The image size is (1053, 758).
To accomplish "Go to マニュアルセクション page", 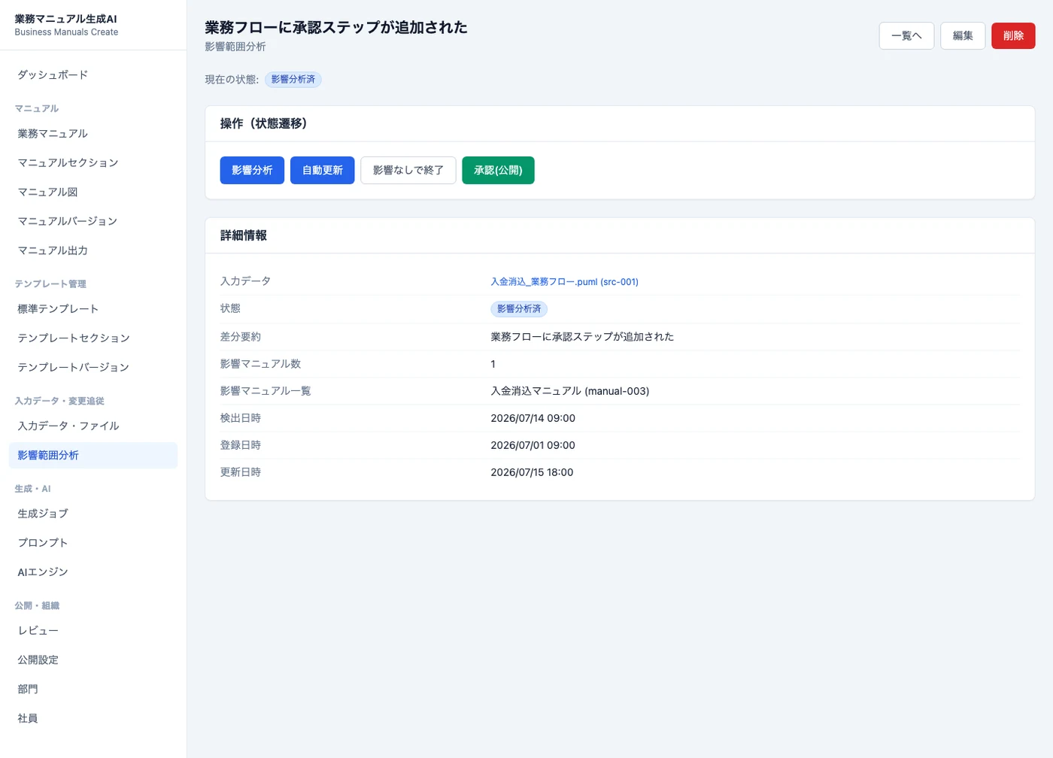I will pyautogui.click(x=93, y=162).
